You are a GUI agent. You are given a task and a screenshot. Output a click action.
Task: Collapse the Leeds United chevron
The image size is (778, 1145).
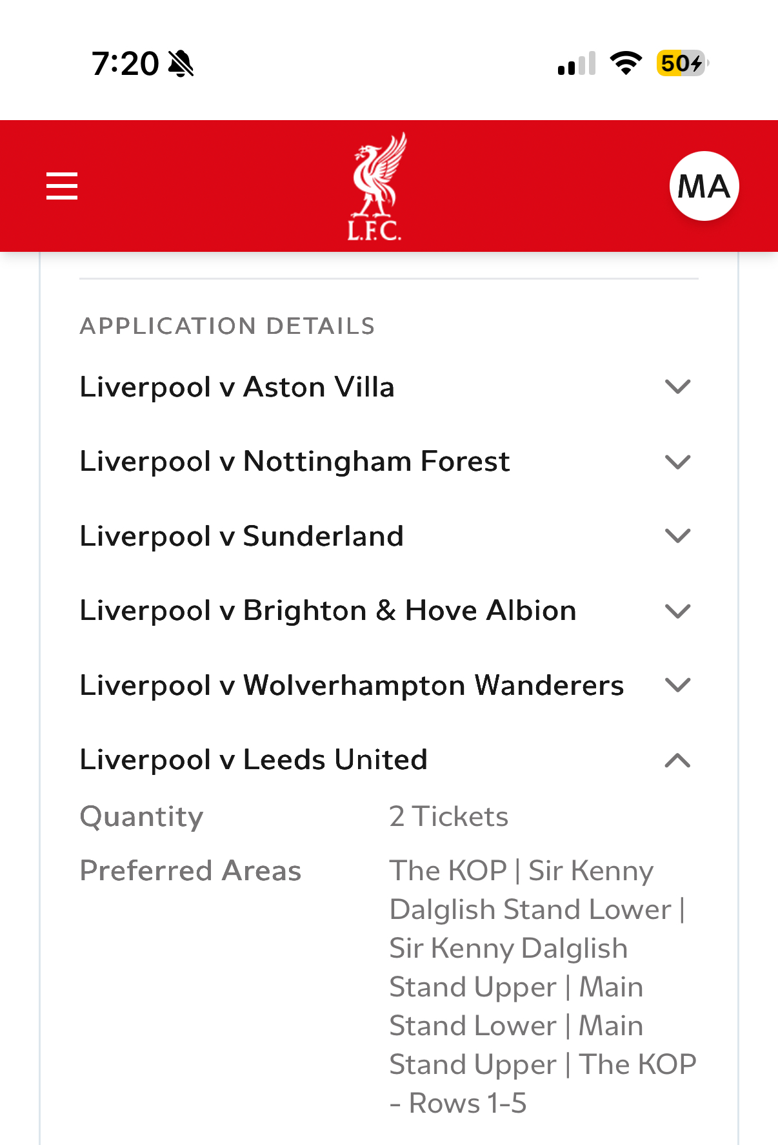click(x=677, y=760)
